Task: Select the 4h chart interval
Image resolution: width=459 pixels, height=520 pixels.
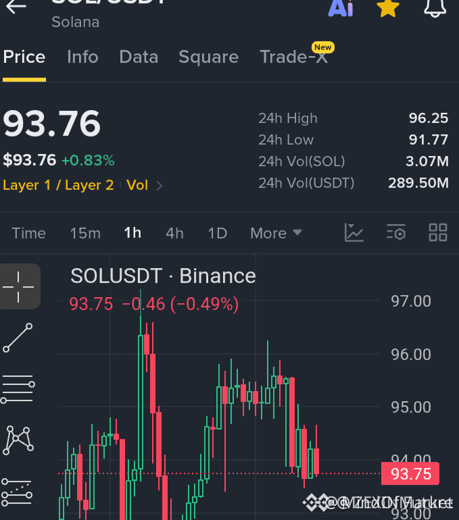Action: (x=175, y=233)
